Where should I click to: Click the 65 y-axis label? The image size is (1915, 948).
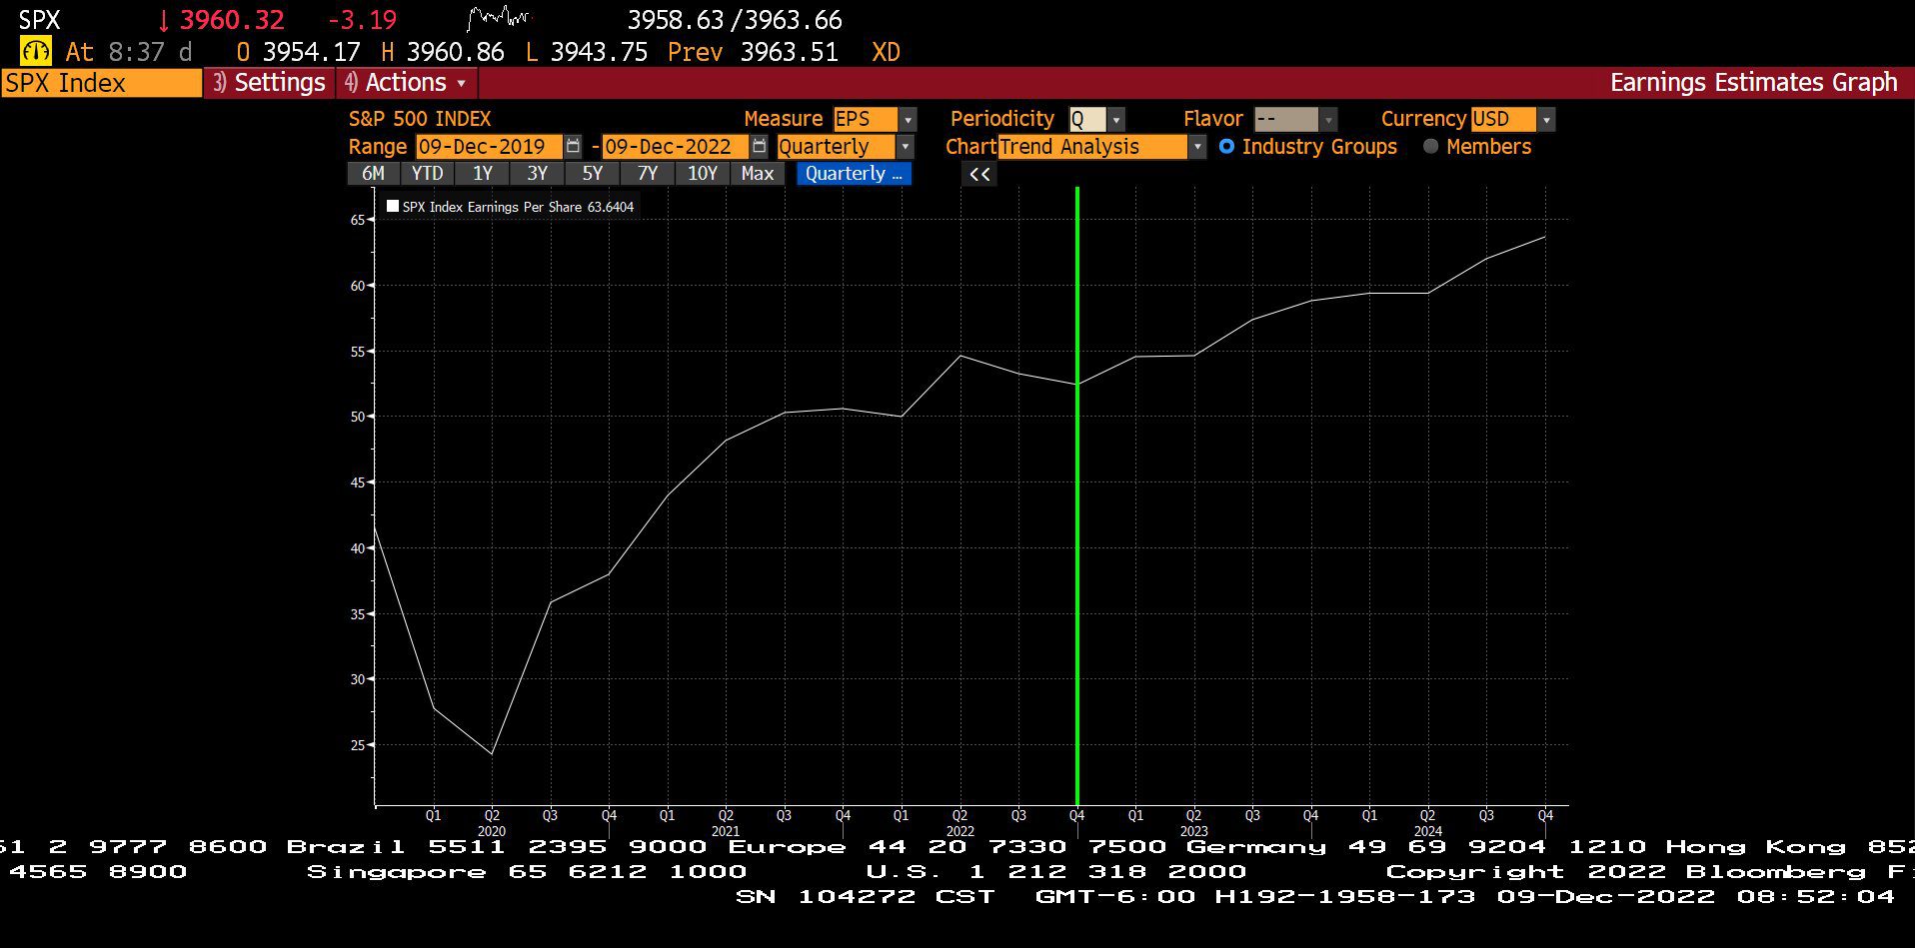click(x=357, y=220)
